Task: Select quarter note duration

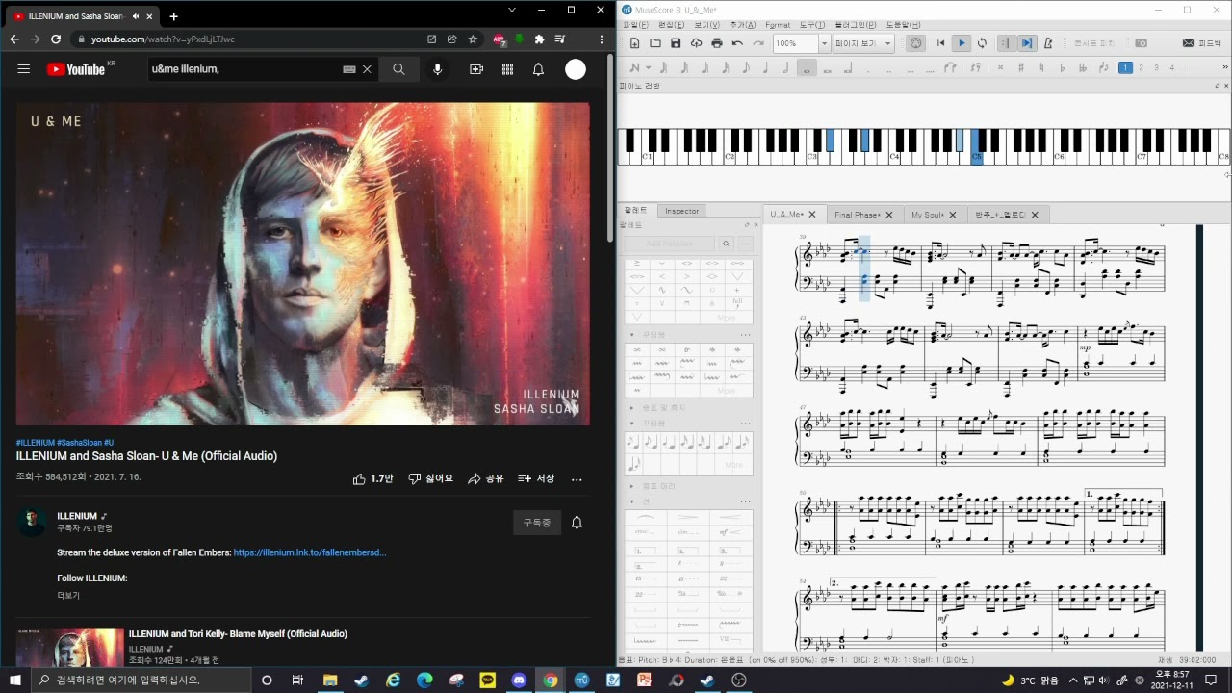Action: point(765,67)
